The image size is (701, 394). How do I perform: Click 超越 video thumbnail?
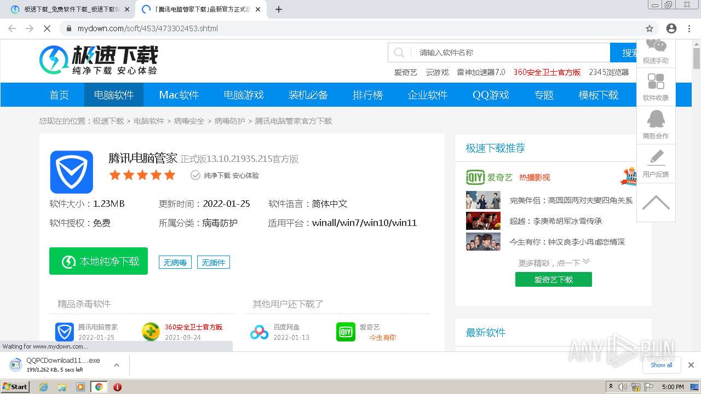click(483, 221)
